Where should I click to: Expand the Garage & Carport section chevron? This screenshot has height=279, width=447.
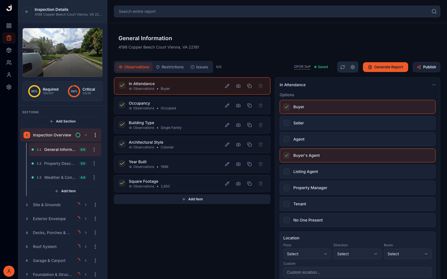(86, 261)
